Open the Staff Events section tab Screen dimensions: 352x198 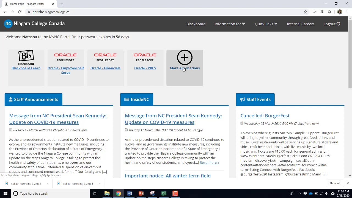point(255,100)
